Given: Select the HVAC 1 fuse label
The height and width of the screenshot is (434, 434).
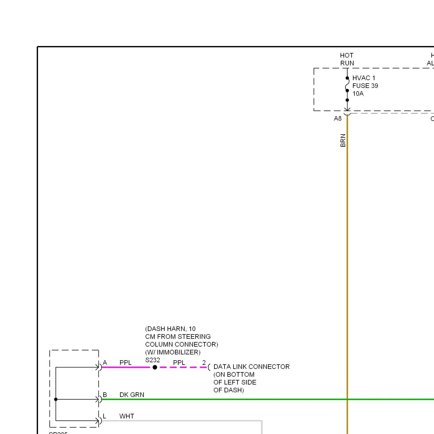Looking at the screenshot, I should coord(364,78).
